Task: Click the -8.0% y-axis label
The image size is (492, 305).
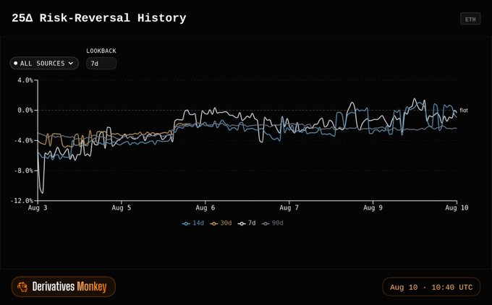Action: (x=24, y=171)
